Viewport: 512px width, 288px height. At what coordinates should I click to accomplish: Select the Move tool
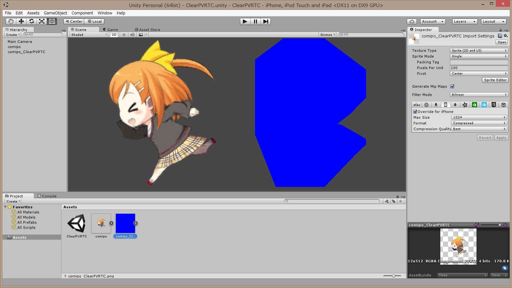21,21
